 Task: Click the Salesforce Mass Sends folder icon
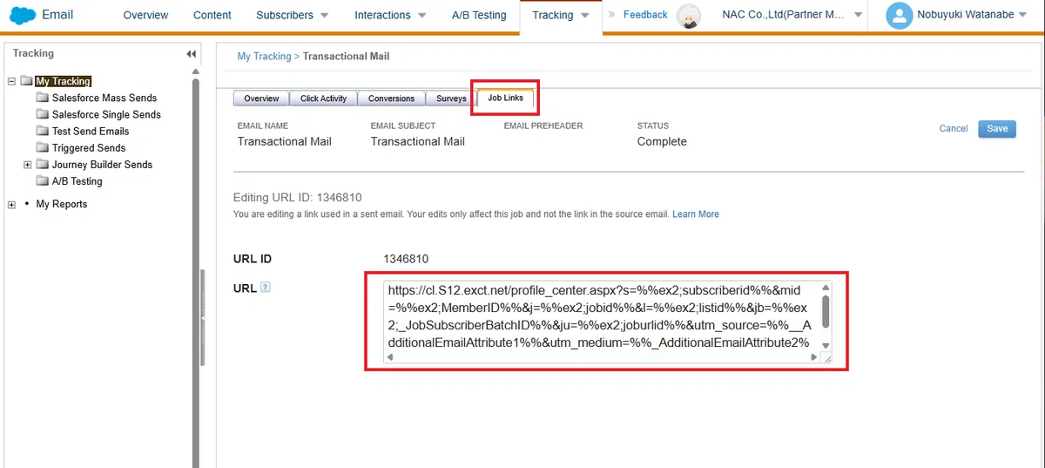click(x=43, y=98)
